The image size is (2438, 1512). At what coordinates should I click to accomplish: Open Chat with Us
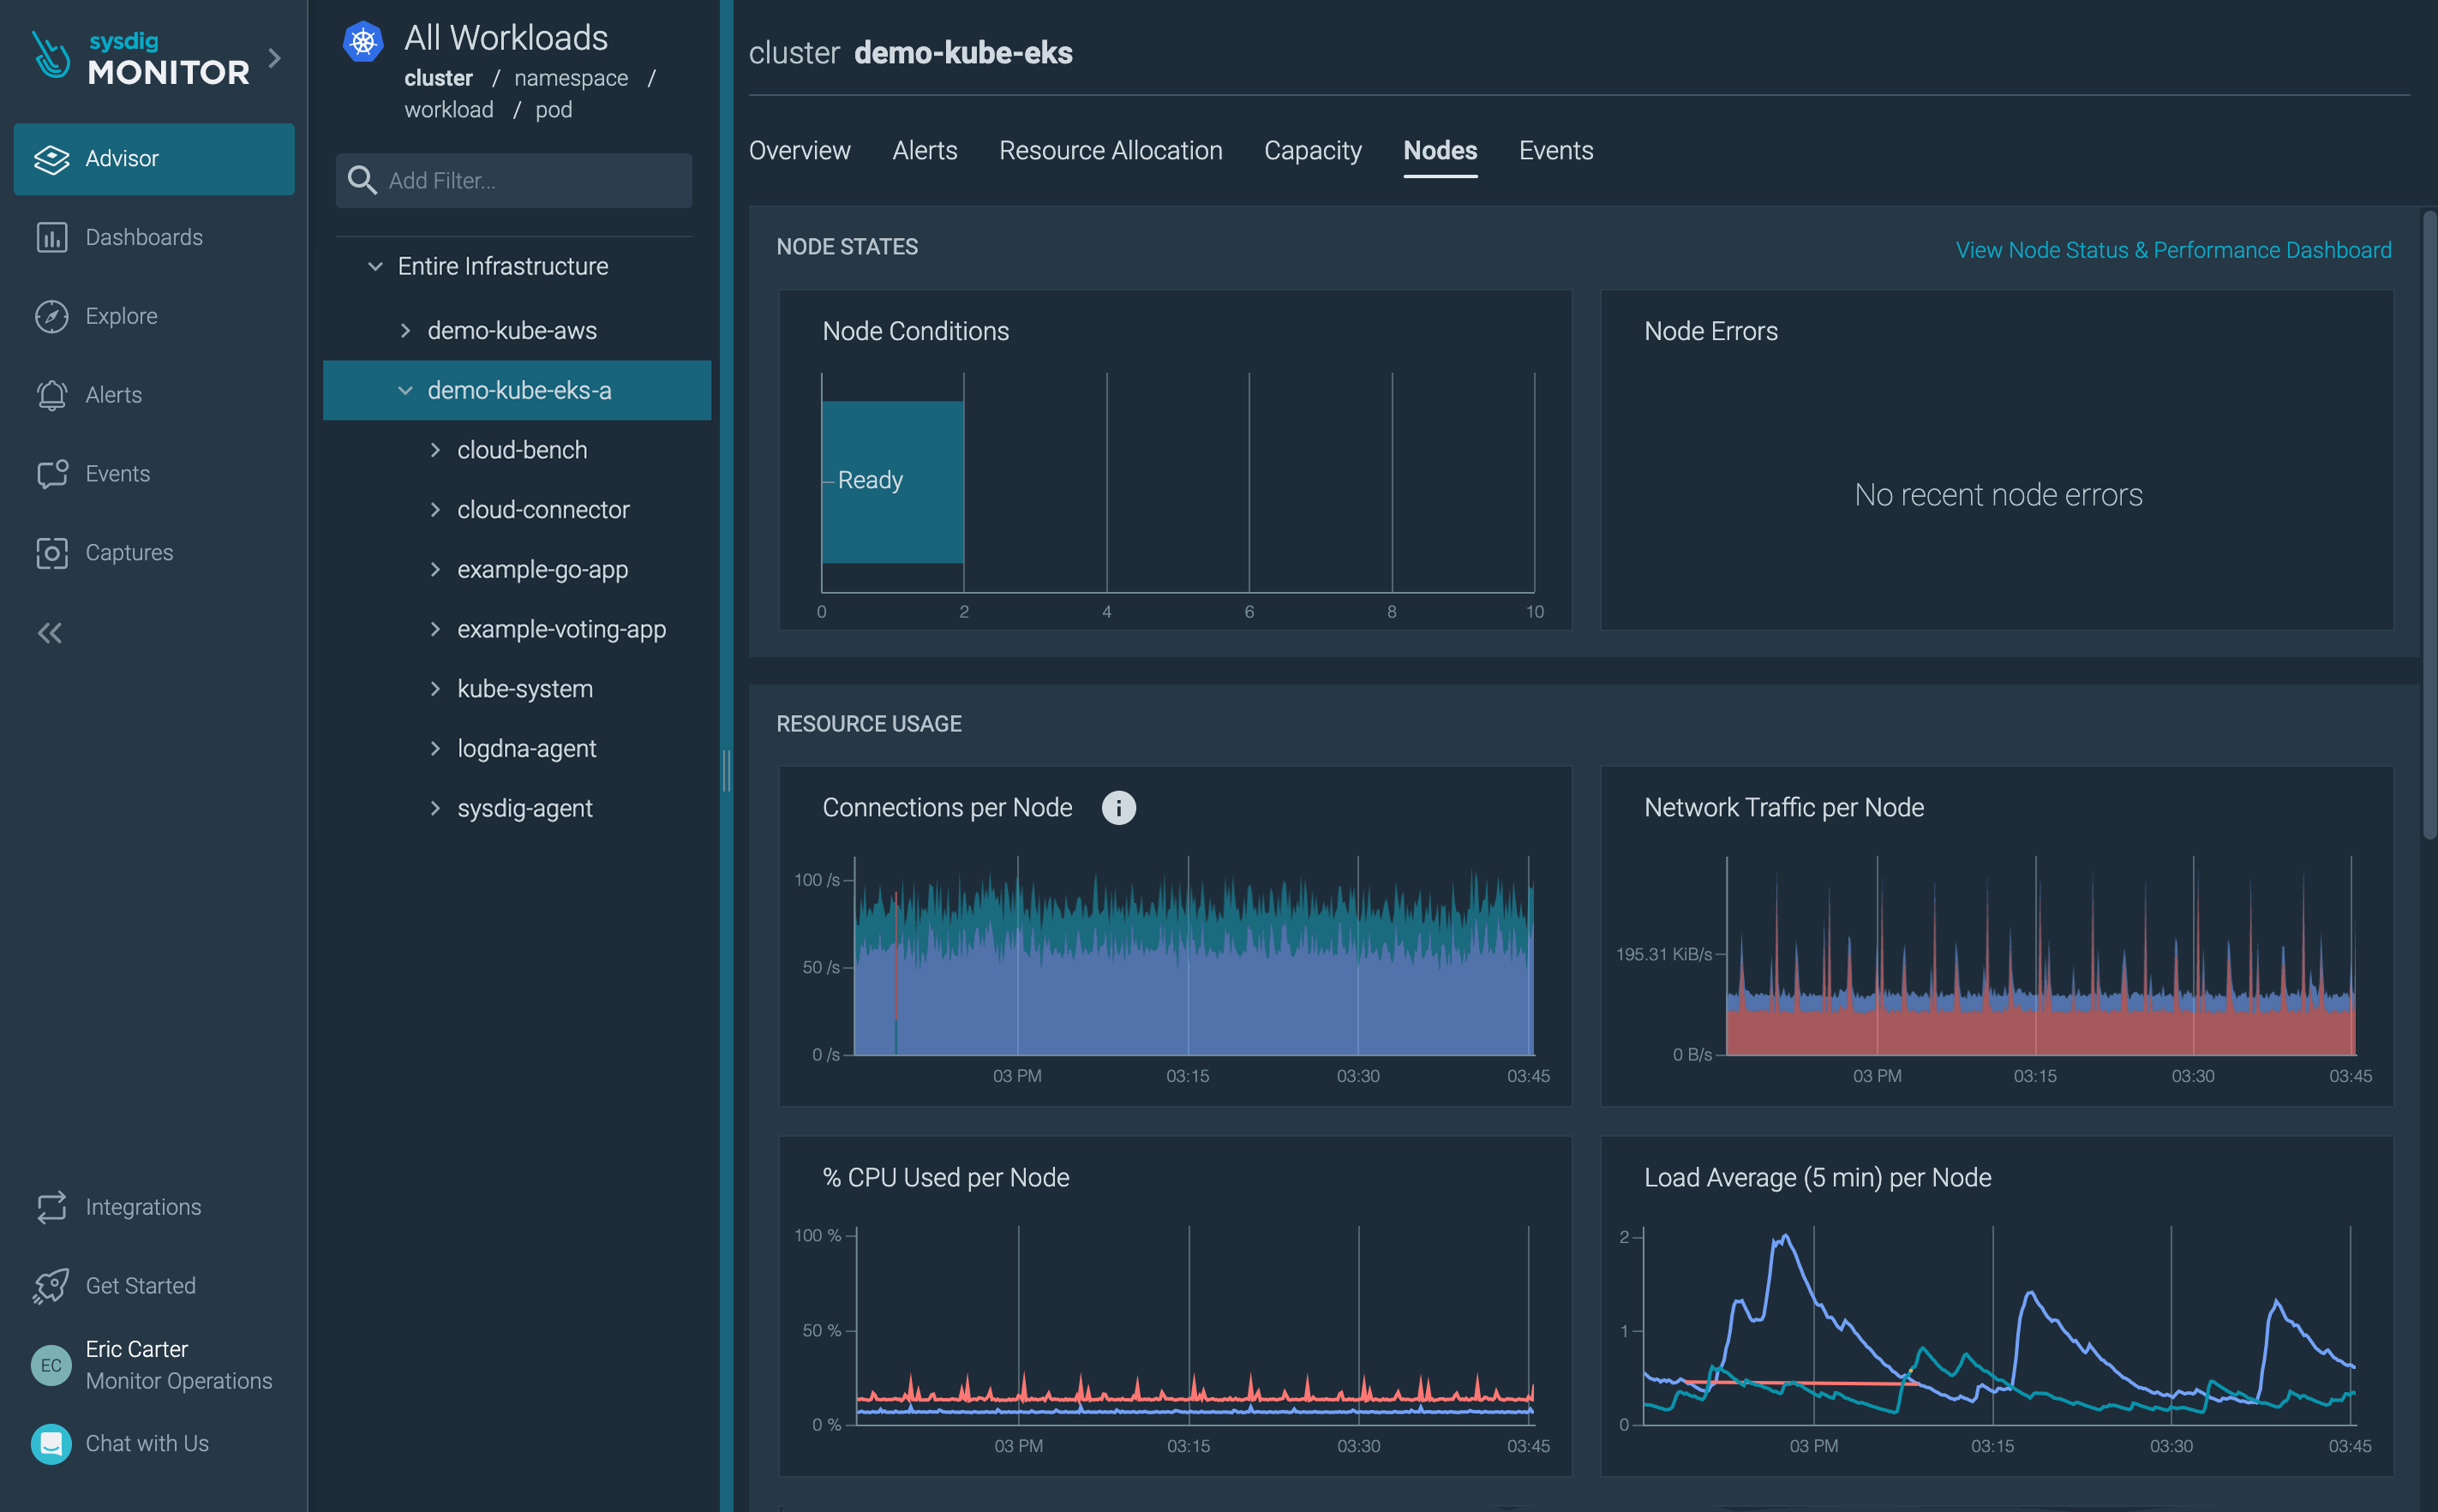146,1443
